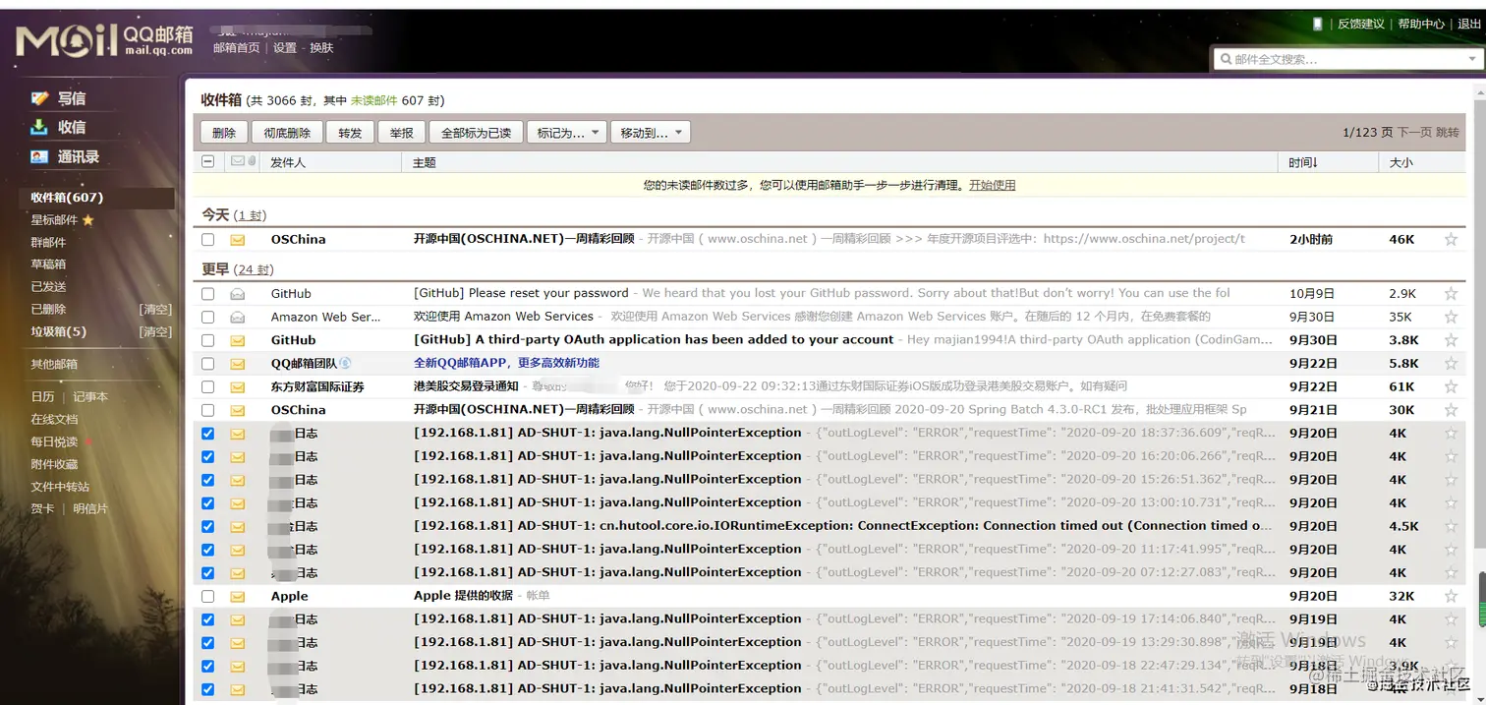
Task: Click the star beside starred mail
Action: point(87,220)
